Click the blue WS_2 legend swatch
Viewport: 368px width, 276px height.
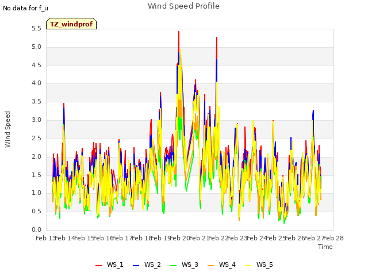[x=136, y=266]
